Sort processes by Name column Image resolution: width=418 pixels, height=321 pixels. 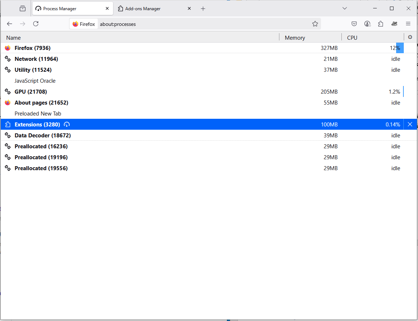140,38
